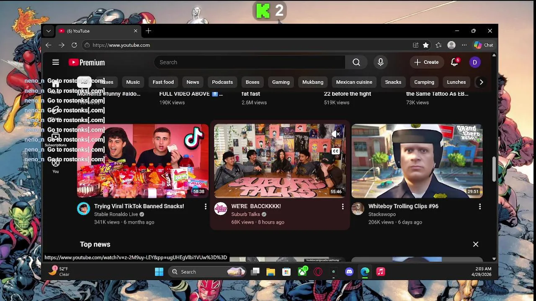The width and height of the screenshot is (536, 301).
Task: Open more options for Whiteboy Trolling Clips video
Action: coord(480,207)
